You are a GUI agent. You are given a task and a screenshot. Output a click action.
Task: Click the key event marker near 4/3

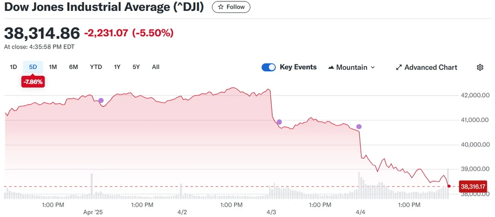(279, 122)
